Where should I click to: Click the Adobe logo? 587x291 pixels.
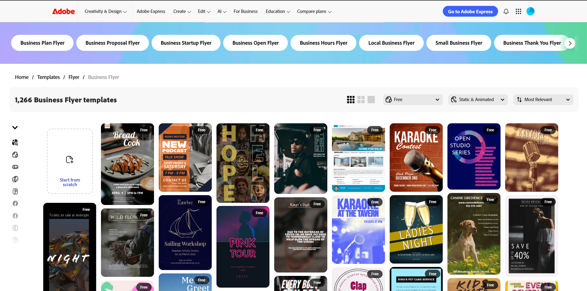tap(63, 11)
